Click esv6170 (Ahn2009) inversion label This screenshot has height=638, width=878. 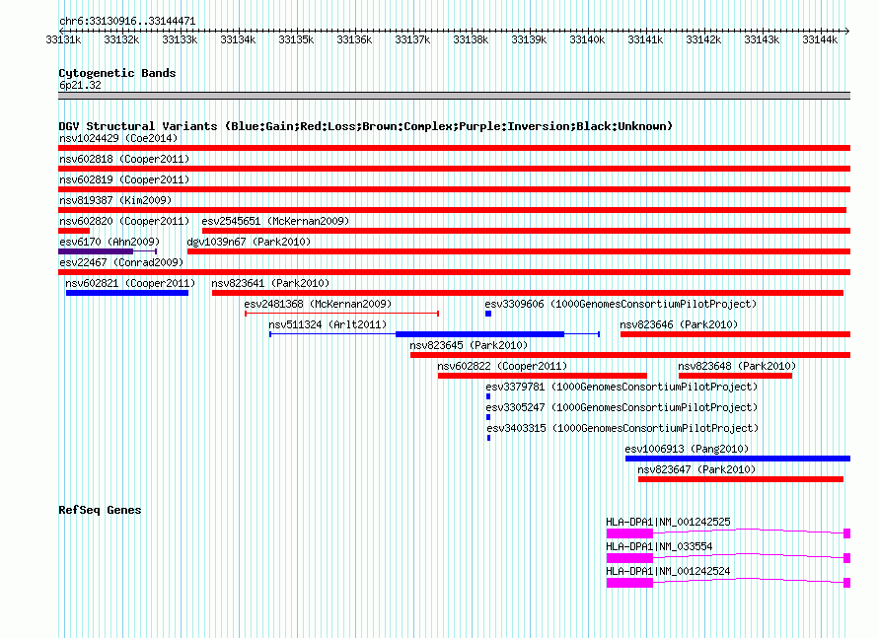pos(110,242)
